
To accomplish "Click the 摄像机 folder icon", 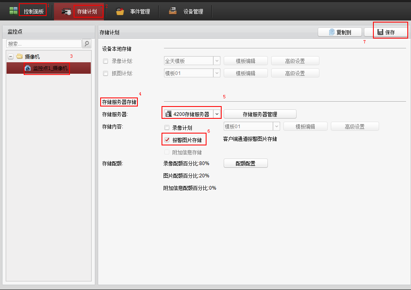I will pos(19,57).
